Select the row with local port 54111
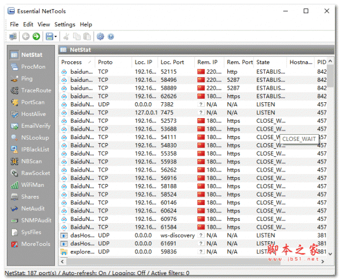 point(193,137)
